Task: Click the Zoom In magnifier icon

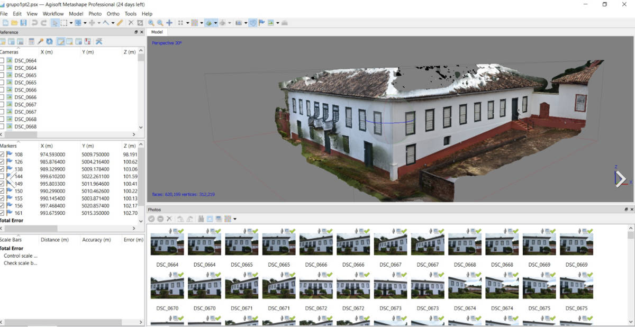Action: [x=151, y=23]
